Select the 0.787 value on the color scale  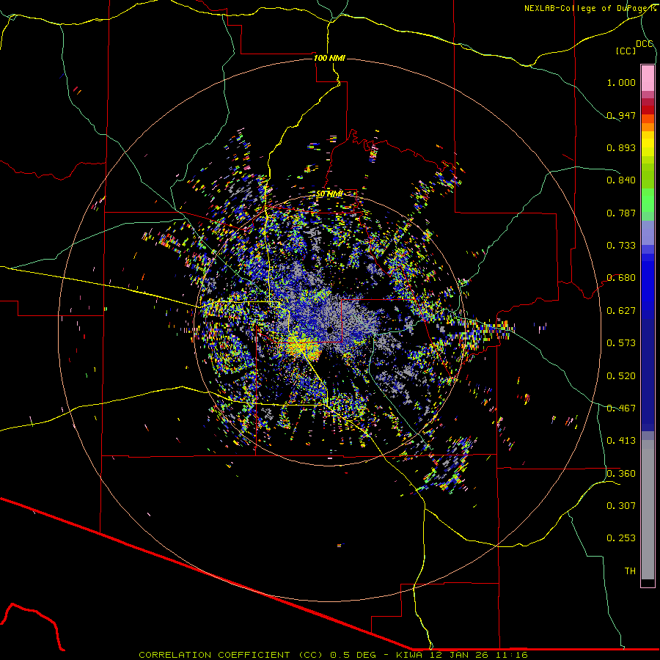point(621,213)
